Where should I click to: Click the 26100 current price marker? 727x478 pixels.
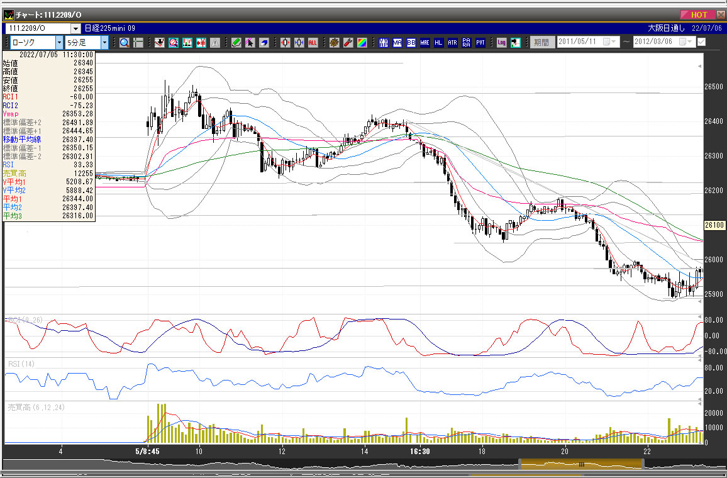click(x=714, y=225)
